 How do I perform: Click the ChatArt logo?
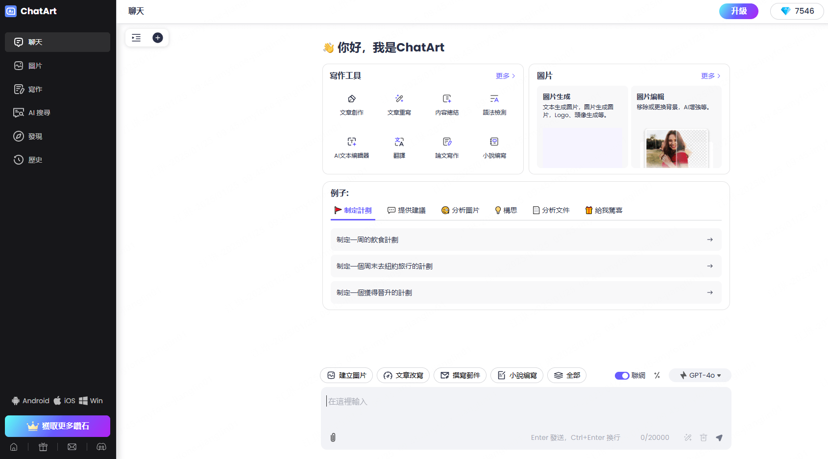(x=31, y=11)
